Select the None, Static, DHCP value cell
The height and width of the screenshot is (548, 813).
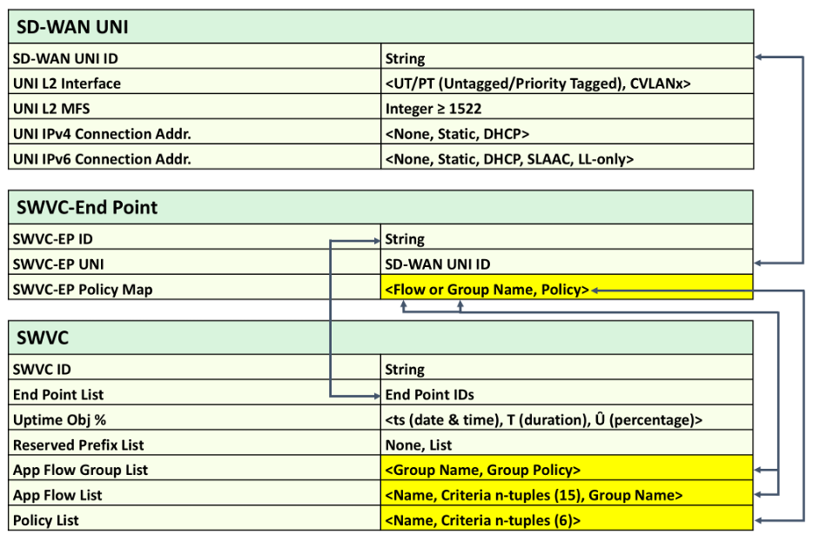pos(567,132)
